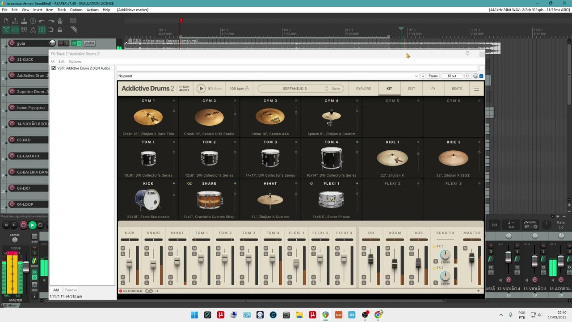Arm record on the 21-CLICK track

(12, 59)
